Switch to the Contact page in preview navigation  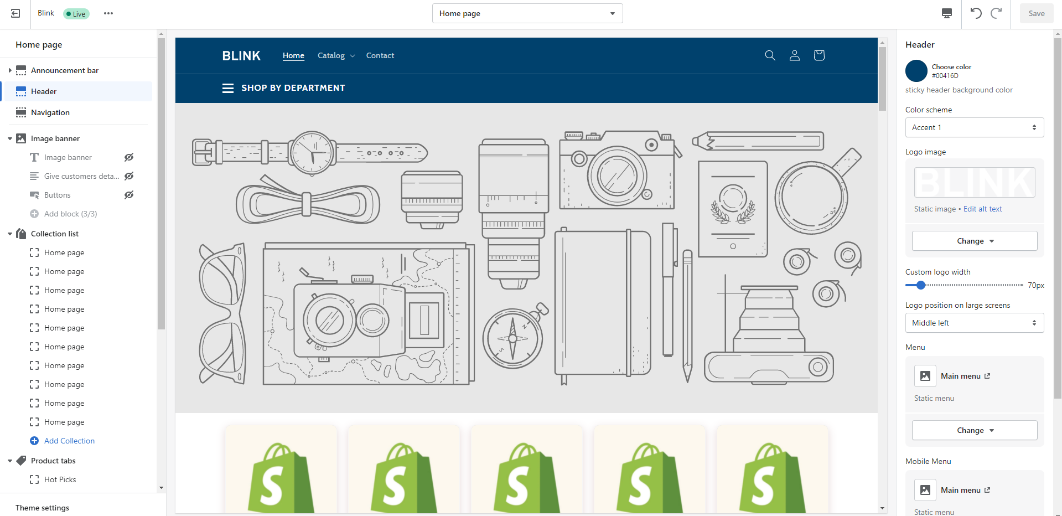pos(380,55)
